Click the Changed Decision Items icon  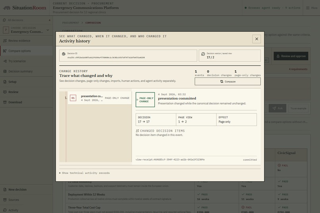[x=137, y=131]
